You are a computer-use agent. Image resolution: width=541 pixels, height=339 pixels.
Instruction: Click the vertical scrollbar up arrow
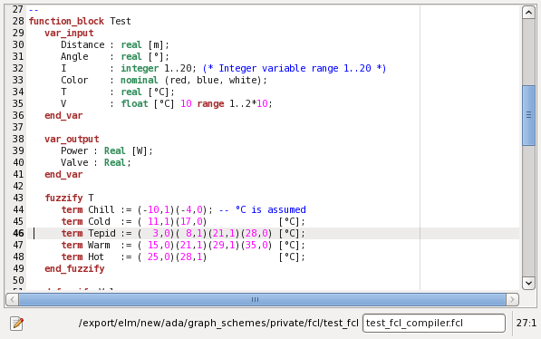[x=528, y=13]
